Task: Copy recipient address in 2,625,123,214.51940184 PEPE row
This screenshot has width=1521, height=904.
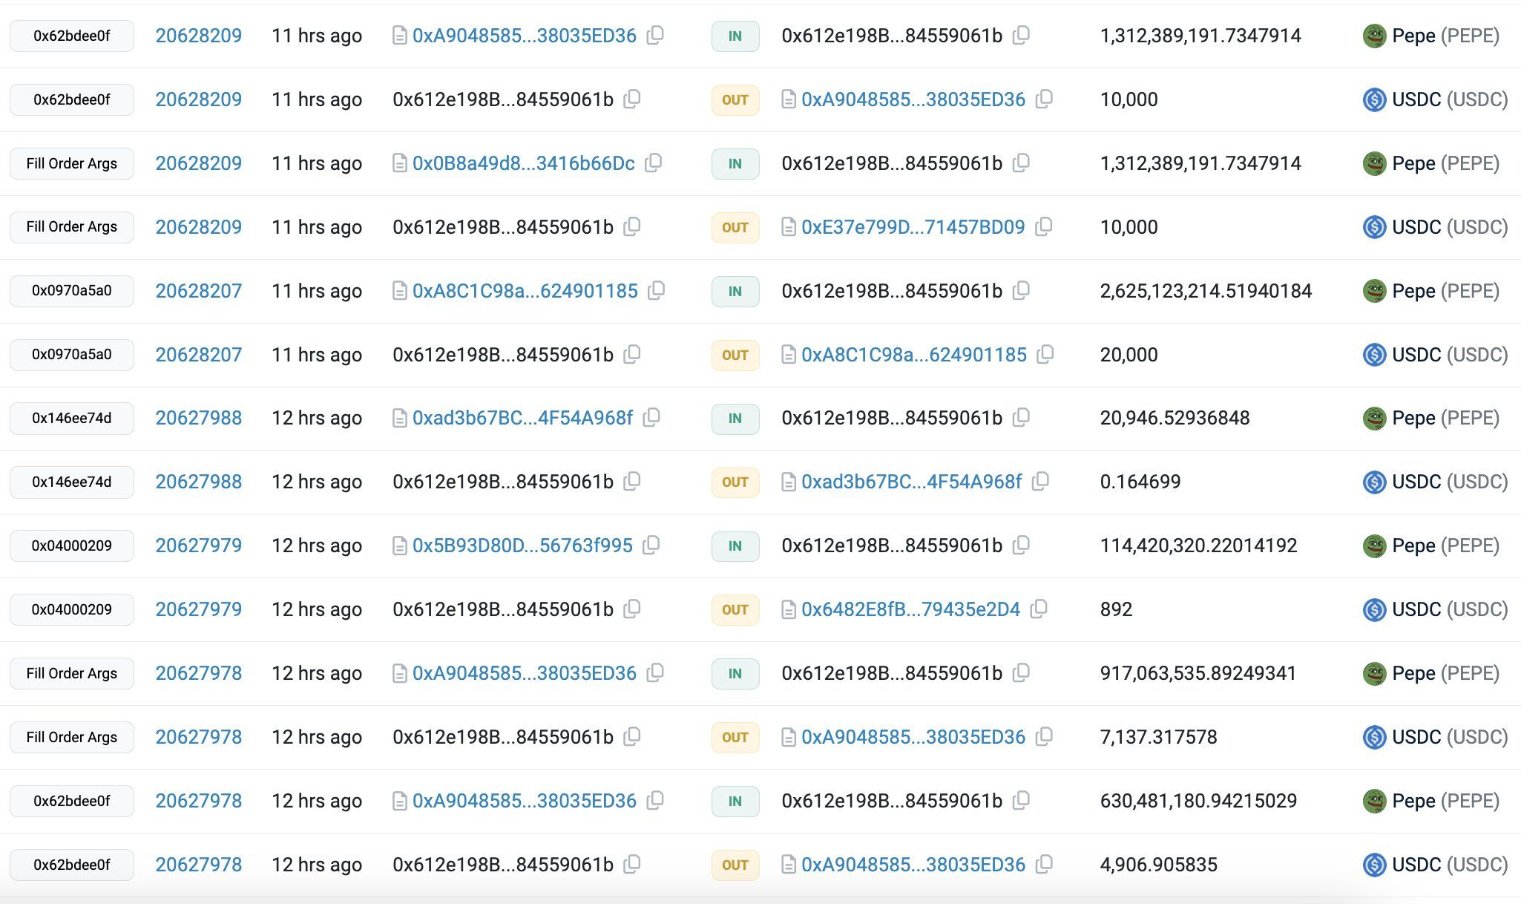Action: tap(1021, 290)
